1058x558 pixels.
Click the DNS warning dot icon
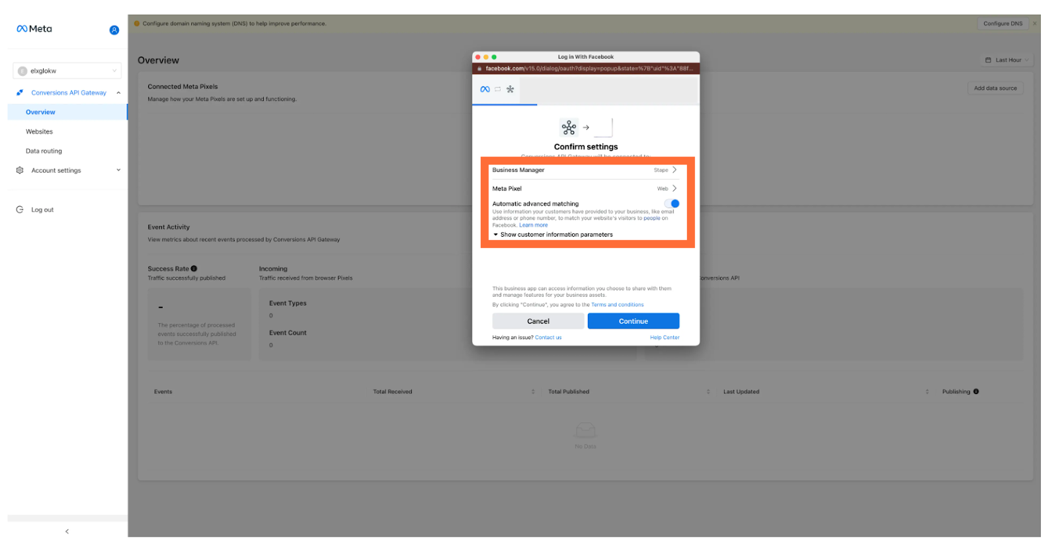pos(137,24)
